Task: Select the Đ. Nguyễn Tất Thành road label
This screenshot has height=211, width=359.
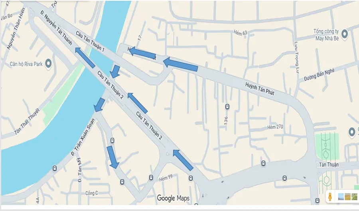Action: click(56, 28)
